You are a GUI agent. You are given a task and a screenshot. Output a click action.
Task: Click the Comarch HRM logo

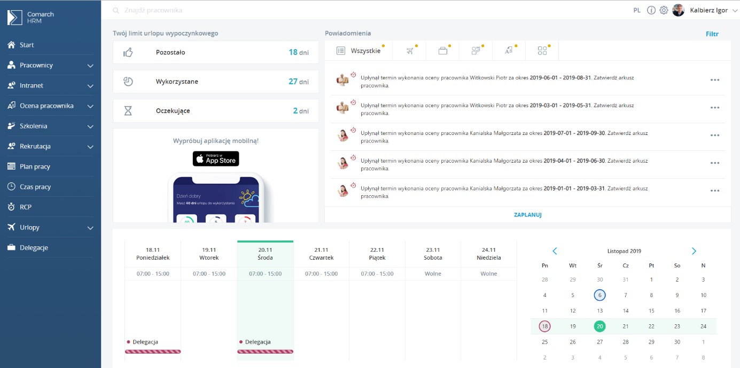[30, 17]
